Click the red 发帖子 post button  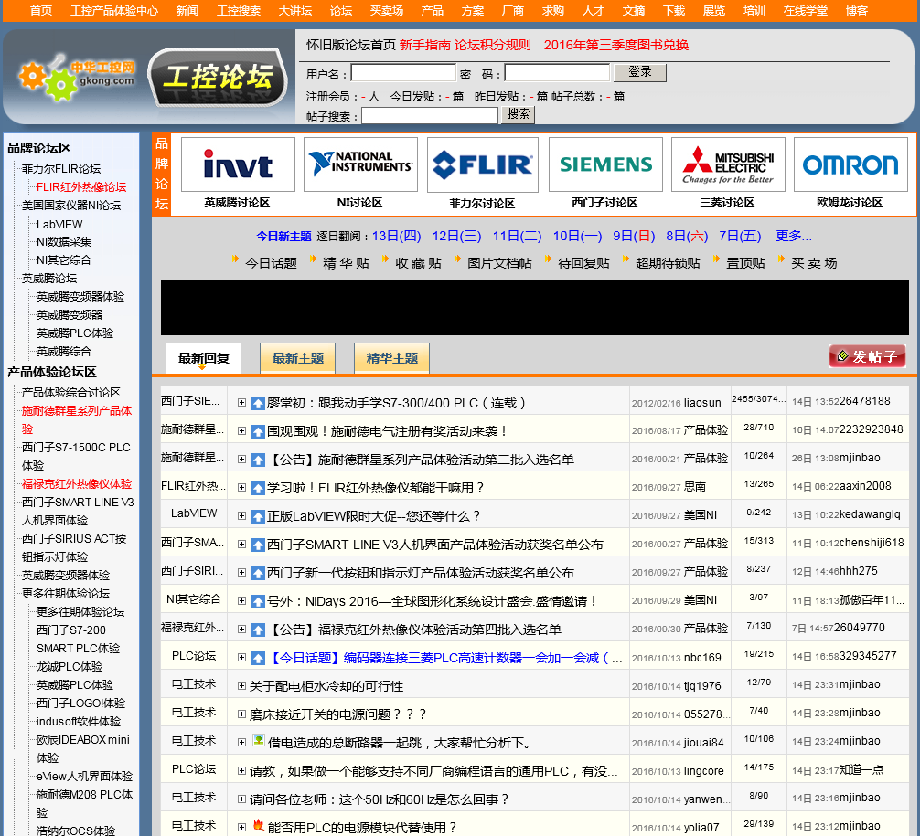(867, 356)
